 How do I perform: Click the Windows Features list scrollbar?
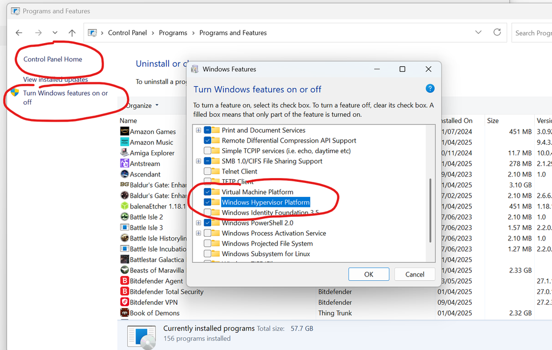click(430, 210)
